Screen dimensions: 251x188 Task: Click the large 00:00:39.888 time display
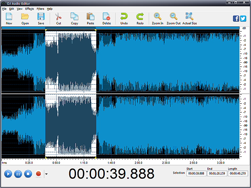pos(111,174)
